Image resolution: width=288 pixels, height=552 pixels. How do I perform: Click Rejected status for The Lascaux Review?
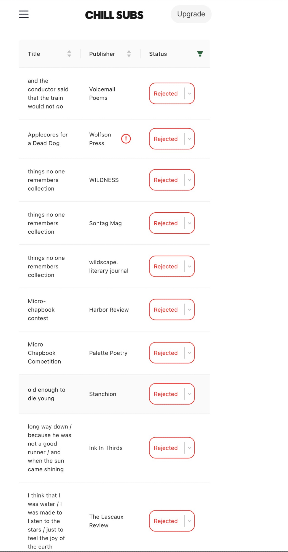point(166,521)
